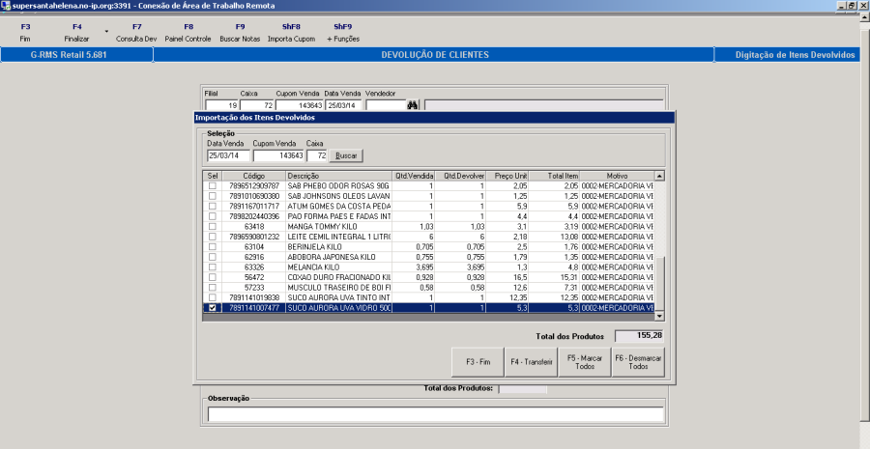This screenshot has width=870, height=449.
Task: Expand the dropdown arrow next to Finalizar
Action: click(x=105, y=33)
